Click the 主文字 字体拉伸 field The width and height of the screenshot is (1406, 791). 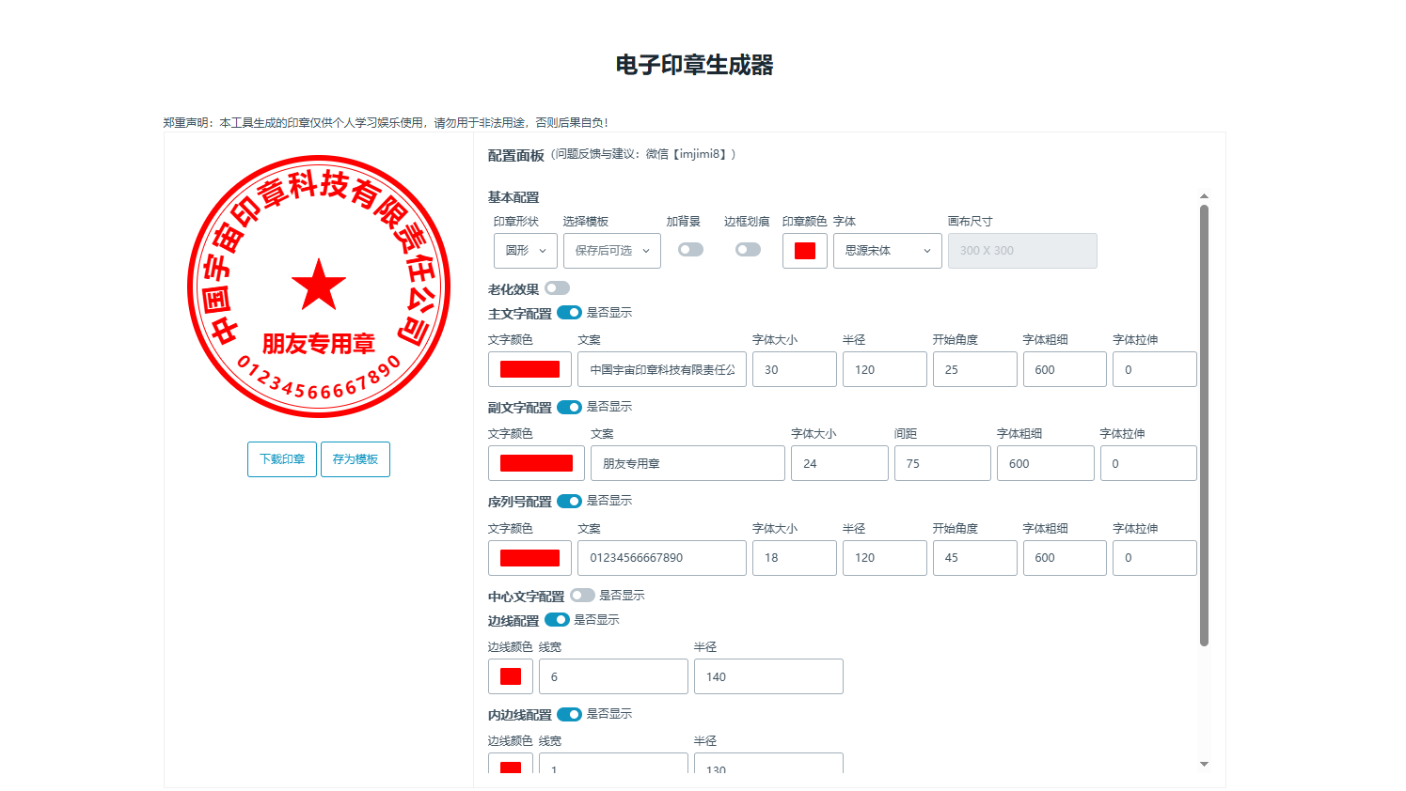(1155, 369)
